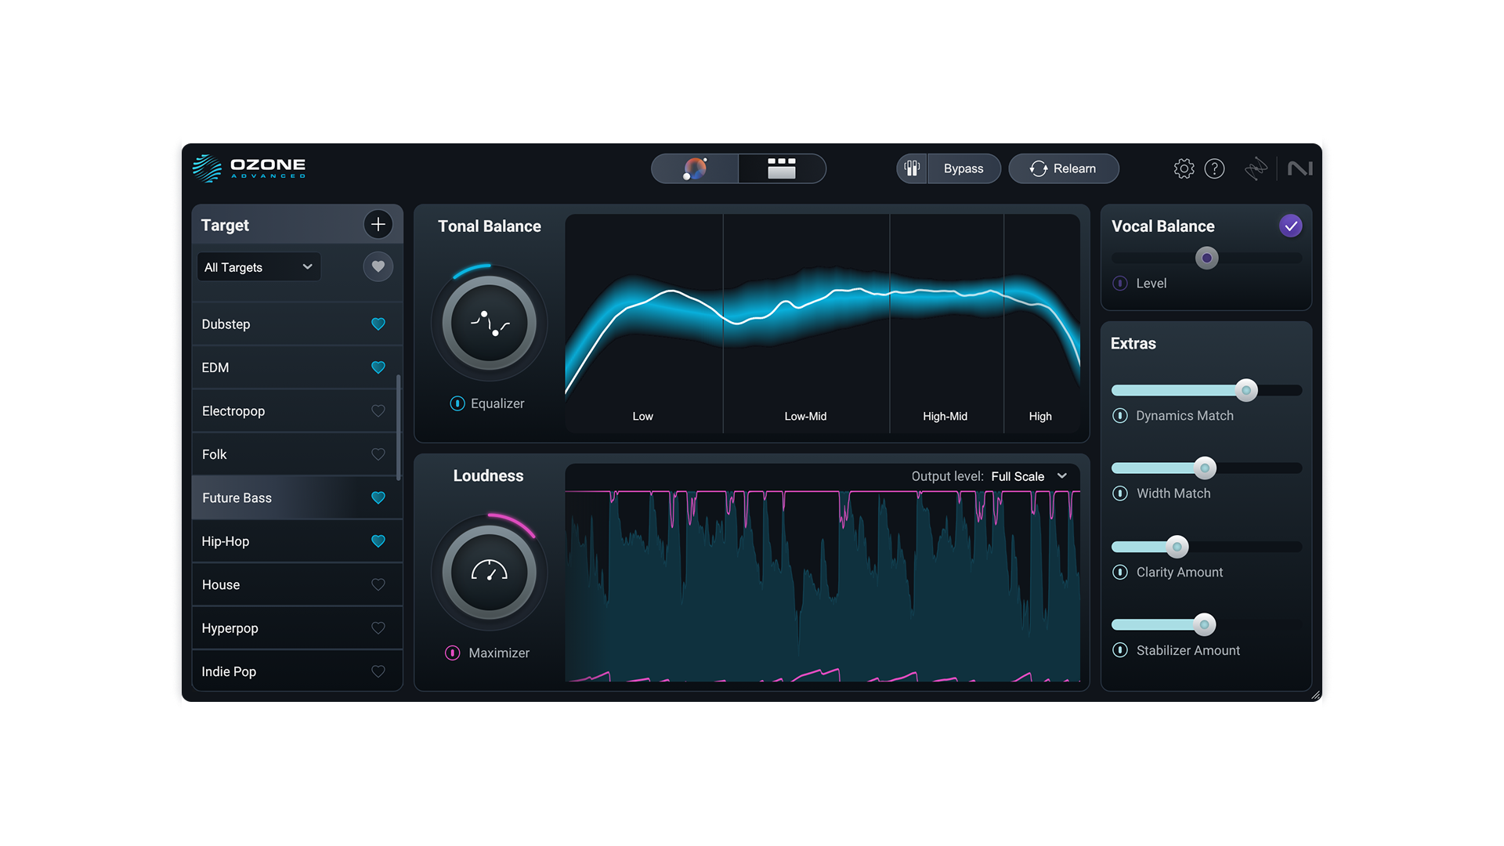The height and width of the screenshot is (846, 1504).
Task: Click the Relearn button
Action: point(1064,168)
